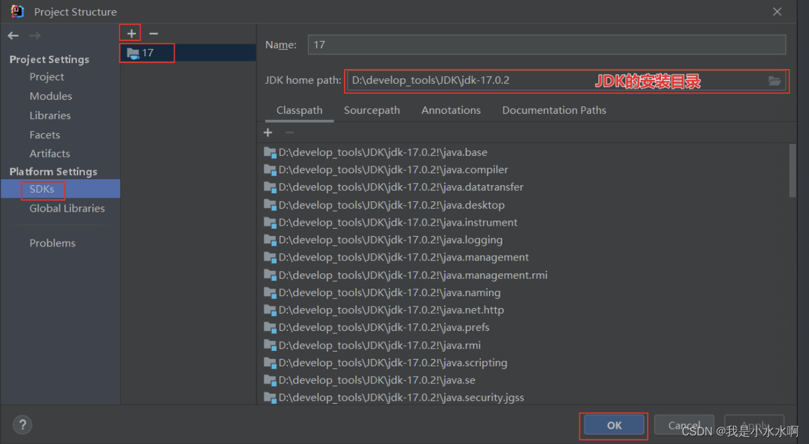This screenshot has height=444, width=809.
Task: Switch to the Classpath tab
Action: tap(299, 111)
